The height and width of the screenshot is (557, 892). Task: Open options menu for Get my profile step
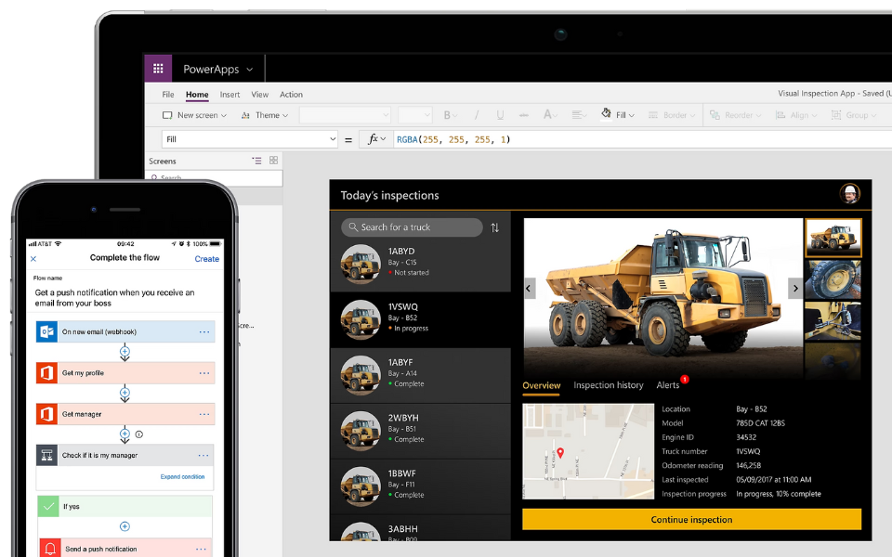tap(204, 373)
